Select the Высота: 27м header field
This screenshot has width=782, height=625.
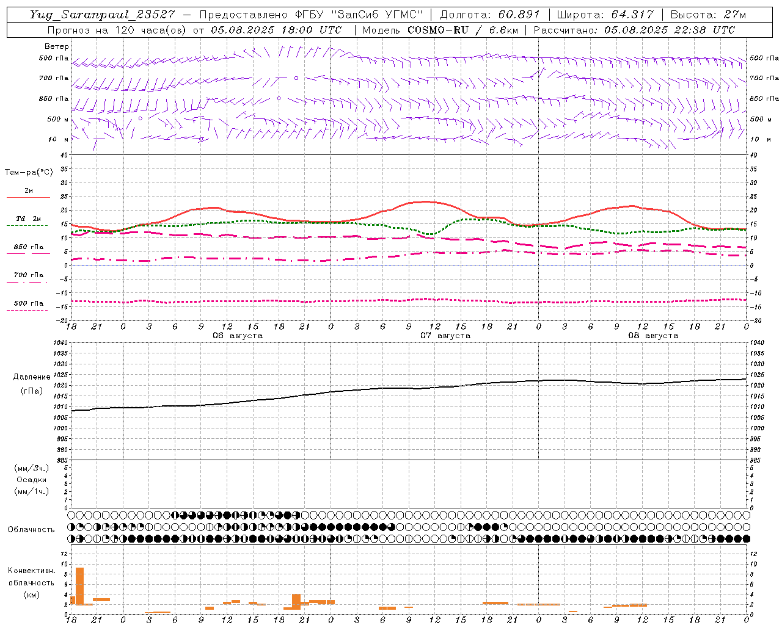tap(708, 15)
